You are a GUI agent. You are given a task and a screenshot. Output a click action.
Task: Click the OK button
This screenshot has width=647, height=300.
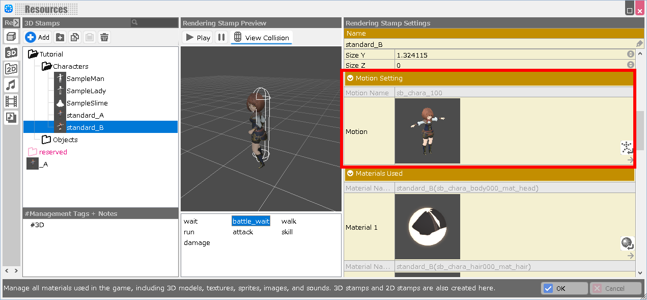pyautogui.click(x=564, y=288)
